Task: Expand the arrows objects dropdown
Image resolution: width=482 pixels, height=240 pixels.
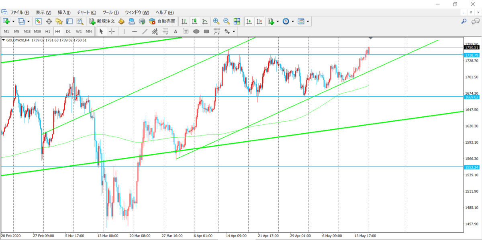Action: point(234,31)
